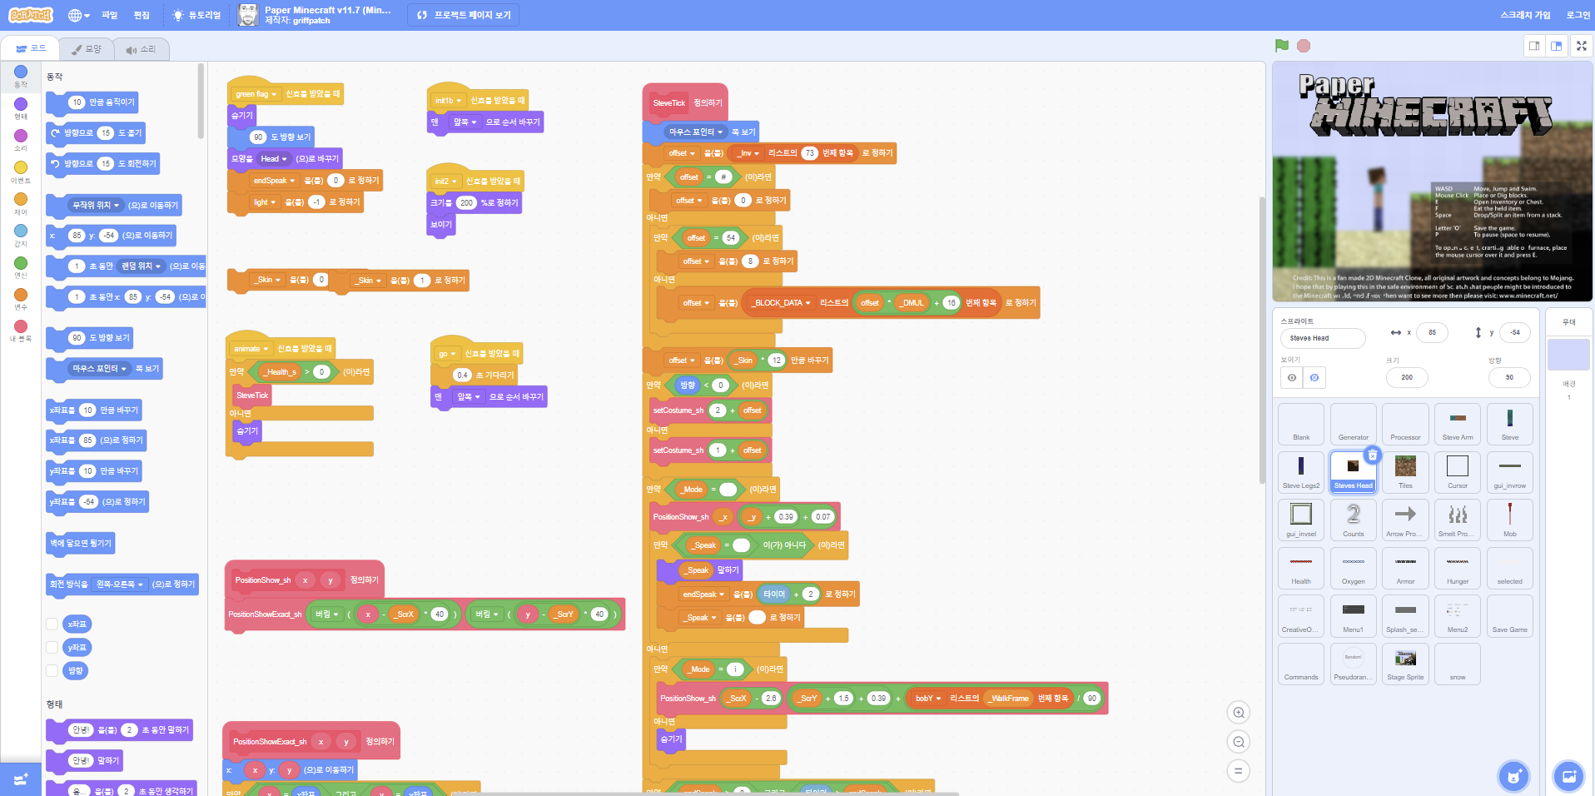1595x796 pixels.
Task: Select the Counts sprite
Action: click(1354, 520)
